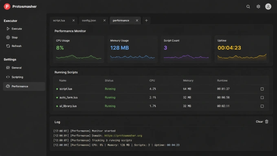Click Running status of auto_farm.lua
277x156 pixels.
(x=110, y=97)
